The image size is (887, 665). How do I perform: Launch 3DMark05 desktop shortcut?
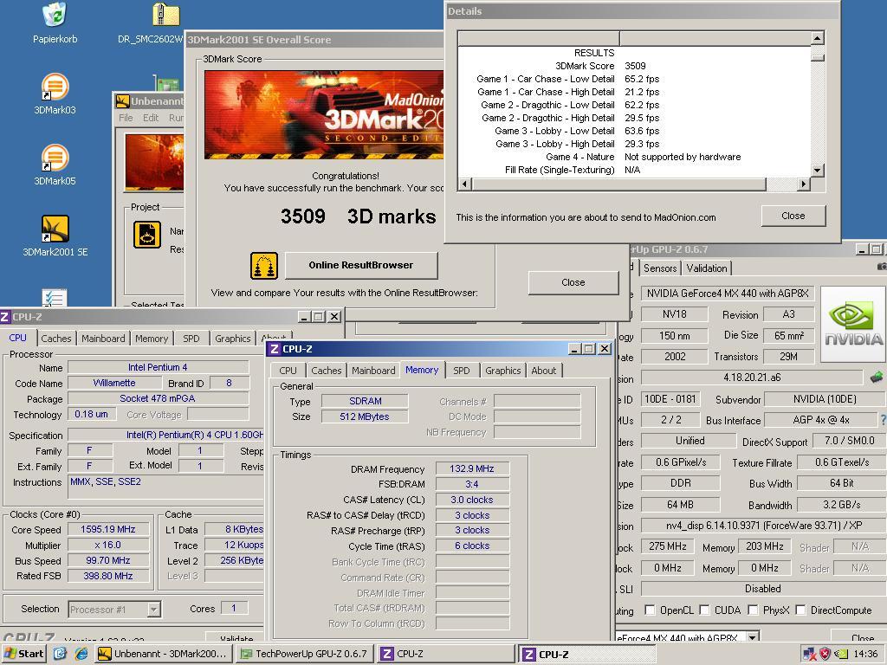55,159
